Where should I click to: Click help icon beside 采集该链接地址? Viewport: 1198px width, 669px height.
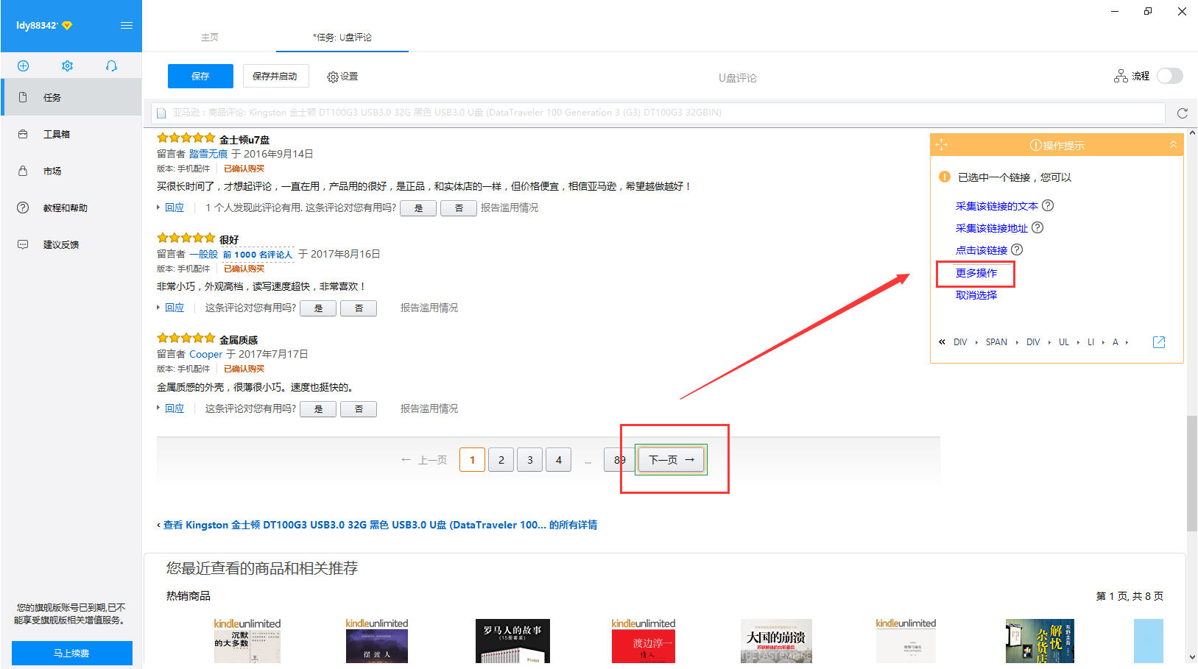tap(1037, 227)
